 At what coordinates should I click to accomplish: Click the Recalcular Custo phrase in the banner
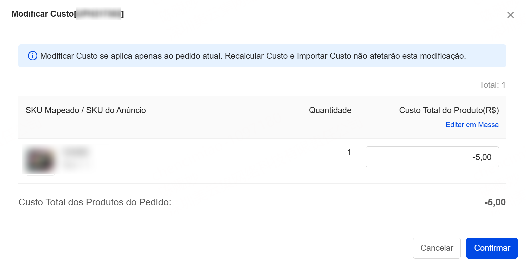[256, 56]
